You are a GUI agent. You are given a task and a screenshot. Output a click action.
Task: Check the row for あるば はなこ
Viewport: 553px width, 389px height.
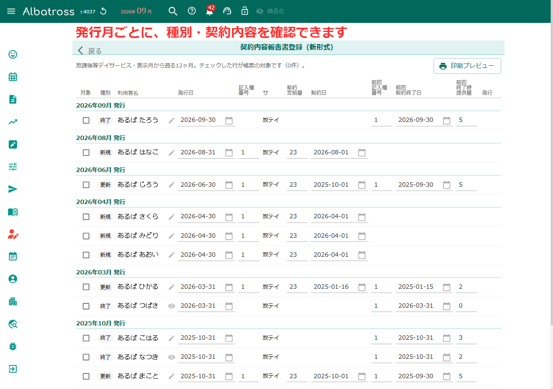tap(86, 153)
